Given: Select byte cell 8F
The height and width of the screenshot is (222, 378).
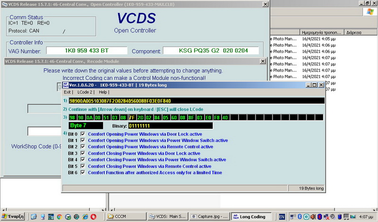Looking at the screenshot, I should tap(191, 117).
